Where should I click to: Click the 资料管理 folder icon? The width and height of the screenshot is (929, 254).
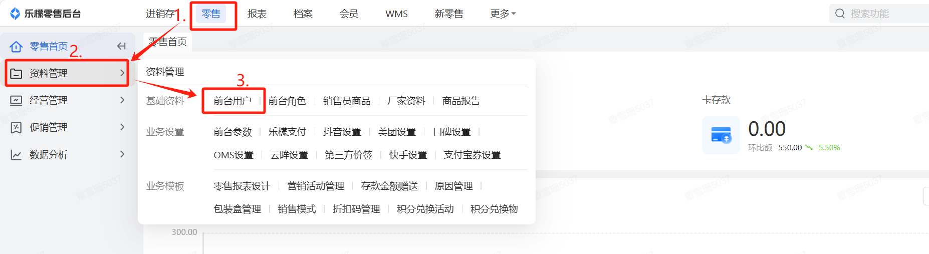tap(16, 74)
